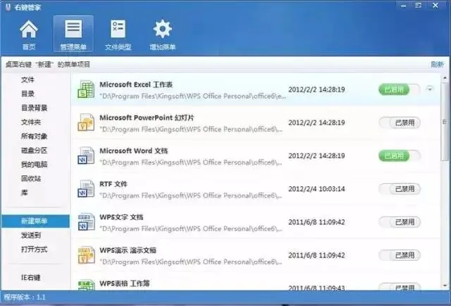
Task: Select 我的电脑 in the left sidebar
Action: [x=35, y=164]
